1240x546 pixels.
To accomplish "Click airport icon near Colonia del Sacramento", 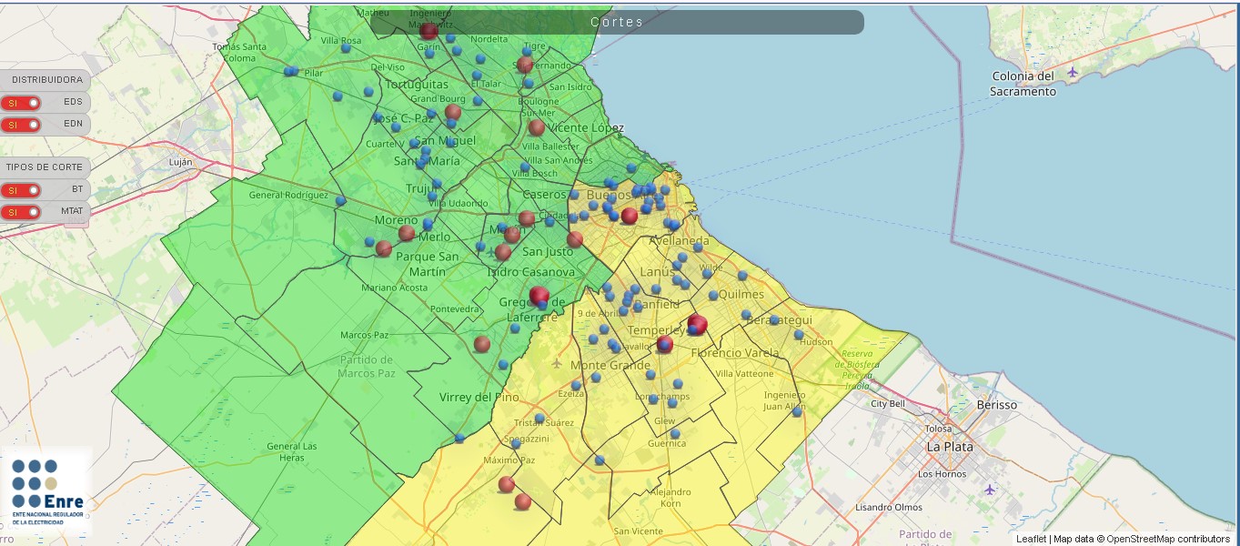I will pyautogui.click(x=1073, y=72).
